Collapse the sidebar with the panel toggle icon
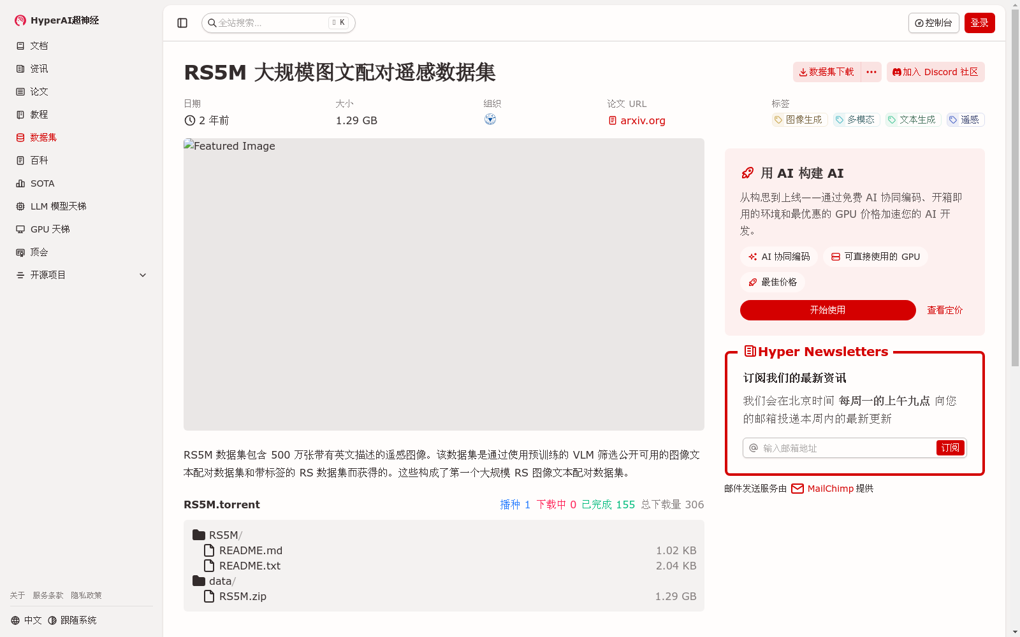Viewport: 1020px width, 637px height. [182, 22]
